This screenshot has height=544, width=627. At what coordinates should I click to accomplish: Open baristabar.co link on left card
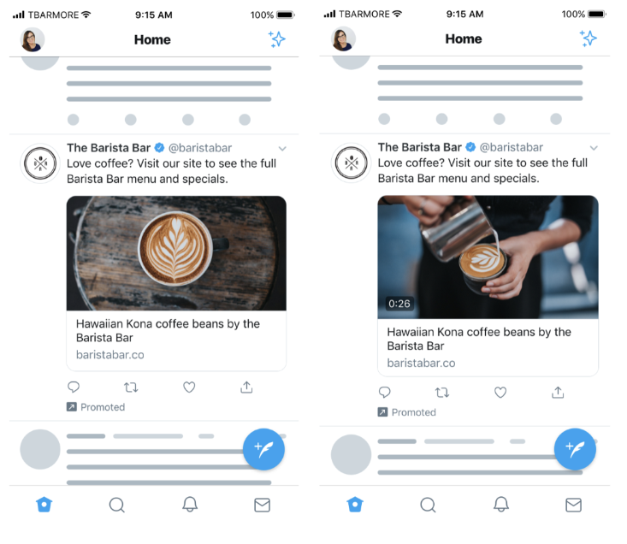point(110,355)
